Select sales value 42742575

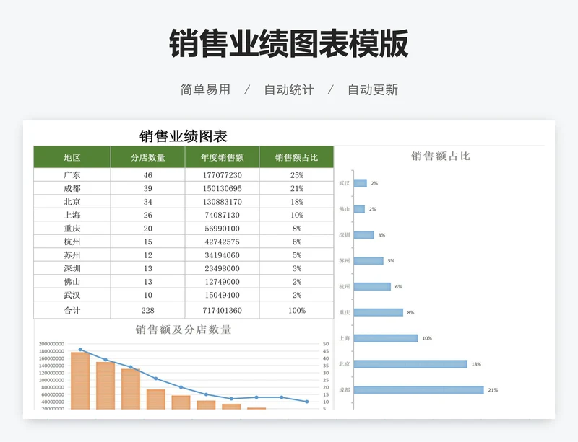(222, 242)
